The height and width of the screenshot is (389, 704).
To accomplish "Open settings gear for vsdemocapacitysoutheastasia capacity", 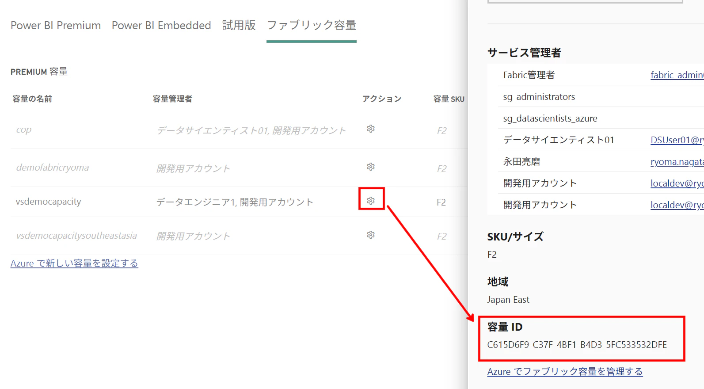I will (x=371, y=235).
